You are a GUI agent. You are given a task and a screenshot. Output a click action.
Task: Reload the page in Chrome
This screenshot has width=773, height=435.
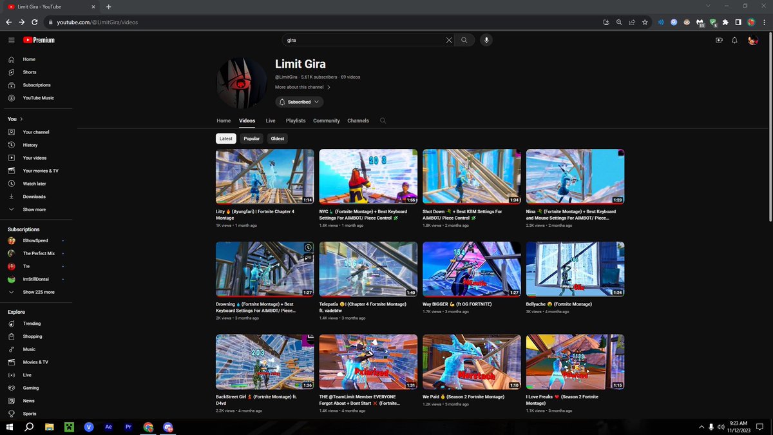coord(36,22)
